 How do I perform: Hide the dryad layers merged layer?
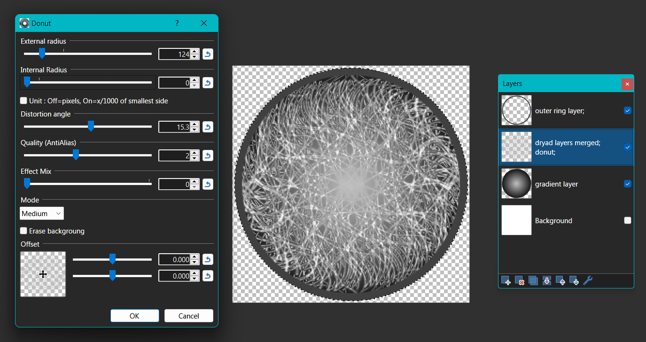627,147
